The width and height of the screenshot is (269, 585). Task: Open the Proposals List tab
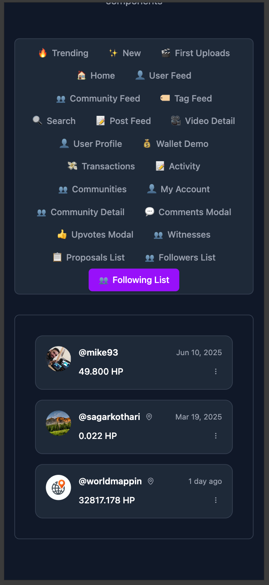point(89,258)
